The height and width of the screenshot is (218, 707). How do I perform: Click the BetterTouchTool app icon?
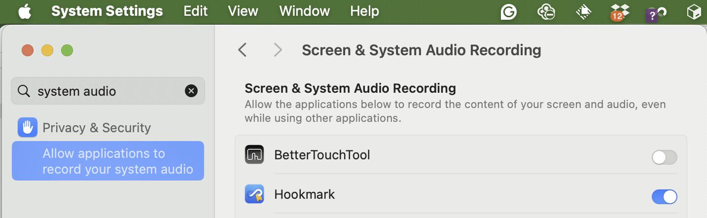tap(254, 155)
